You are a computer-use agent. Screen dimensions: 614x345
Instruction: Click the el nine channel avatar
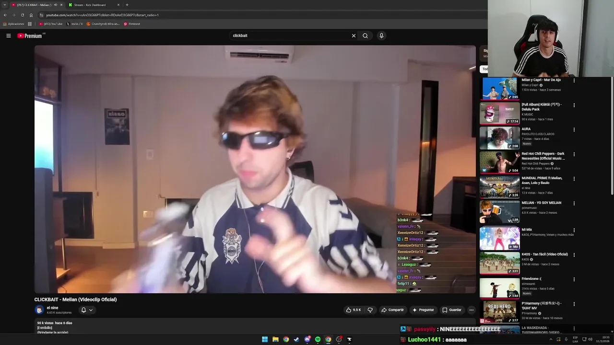[x=39, y=310]
